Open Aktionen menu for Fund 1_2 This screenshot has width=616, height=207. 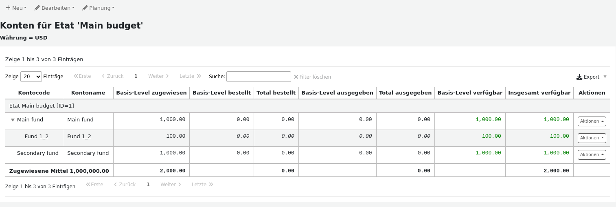tap(592, 138)
